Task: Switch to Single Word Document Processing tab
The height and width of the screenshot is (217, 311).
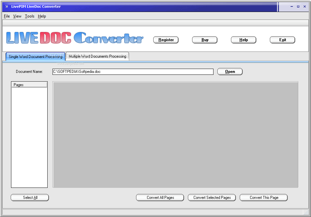Action: pos(36,57)
